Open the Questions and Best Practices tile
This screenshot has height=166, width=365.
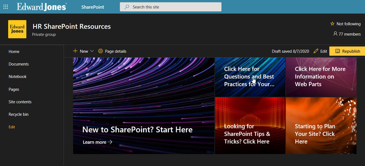(250, 77)
